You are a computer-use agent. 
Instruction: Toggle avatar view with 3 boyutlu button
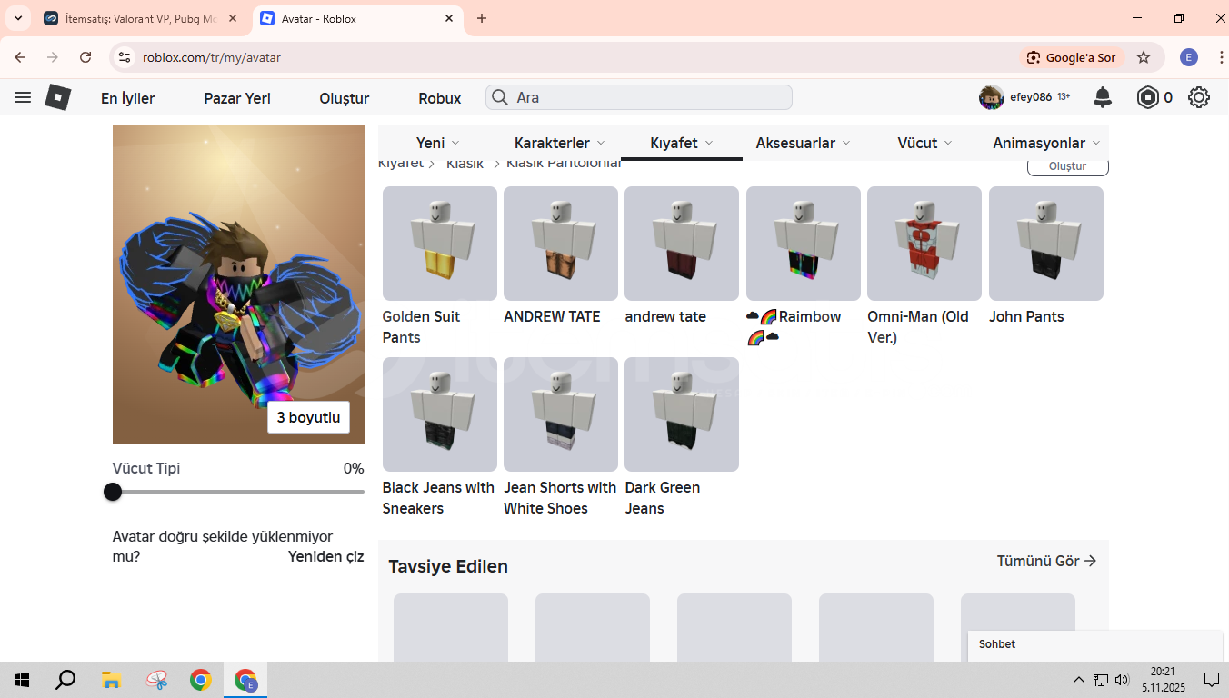tap(308, 418)
